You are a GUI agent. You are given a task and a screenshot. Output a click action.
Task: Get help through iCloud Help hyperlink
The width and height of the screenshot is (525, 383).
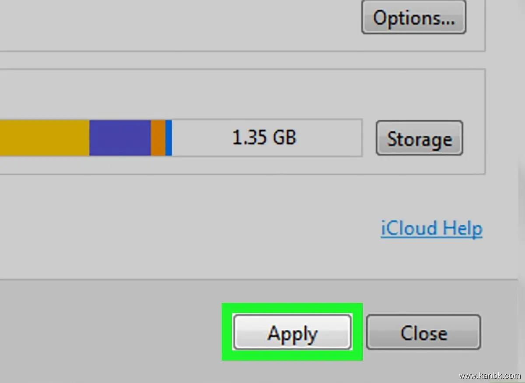click(431, 228)
